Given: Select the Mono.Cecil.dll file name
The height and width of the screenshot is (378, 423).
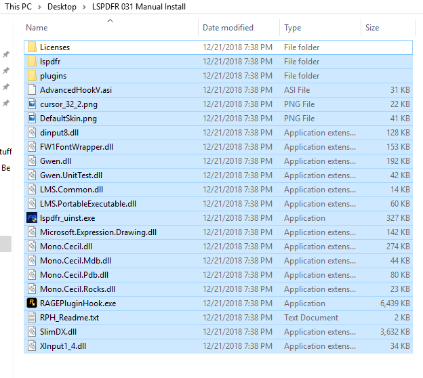Looking at the screenshot, I should pos(66,247).
